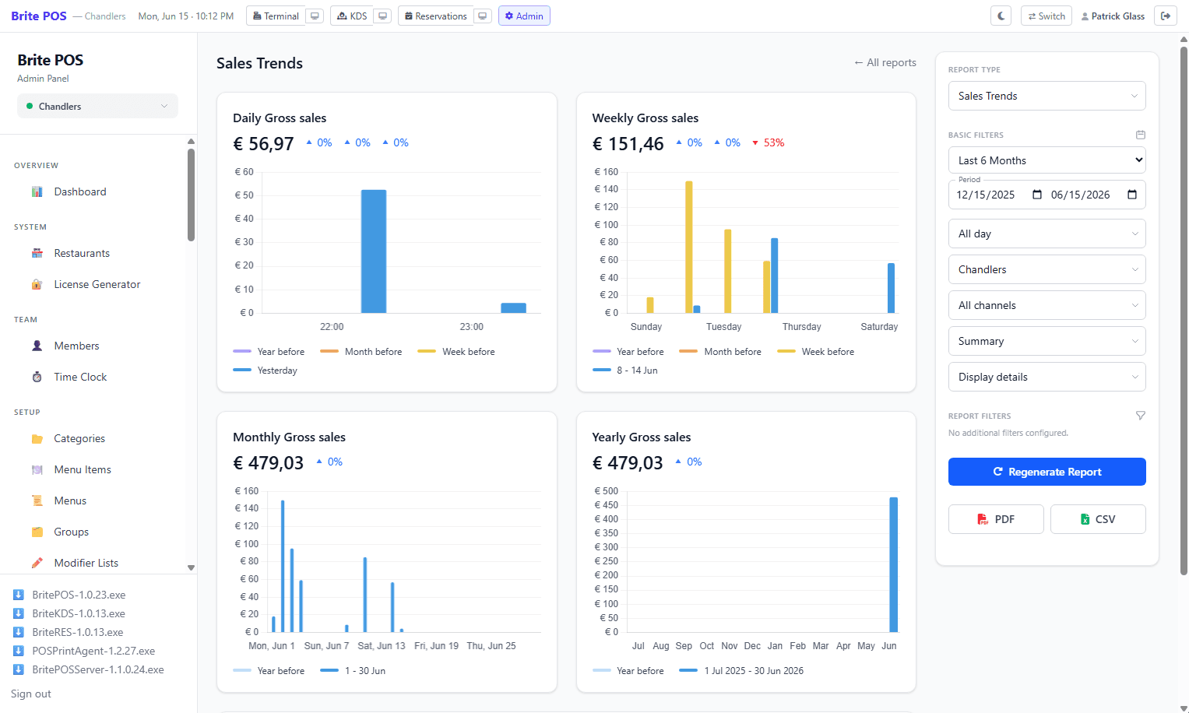Export report as PDF
The width and height of the screenshot is (1189, 713).
[996, 519]
